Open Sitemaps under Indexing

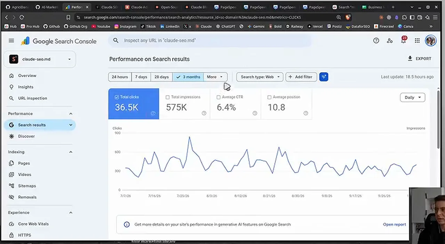27,186
